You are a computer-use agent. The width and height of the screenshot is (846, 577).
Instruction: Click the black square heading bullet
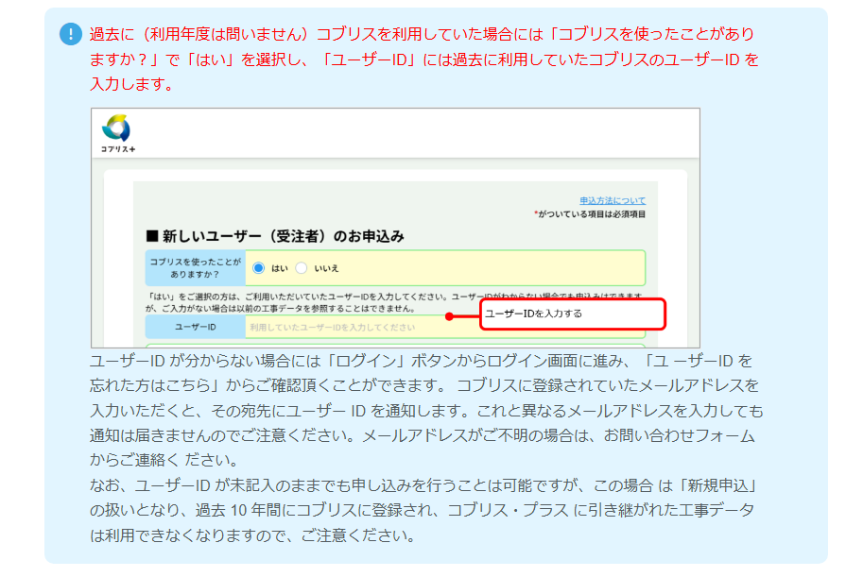(x=152, y=236)
